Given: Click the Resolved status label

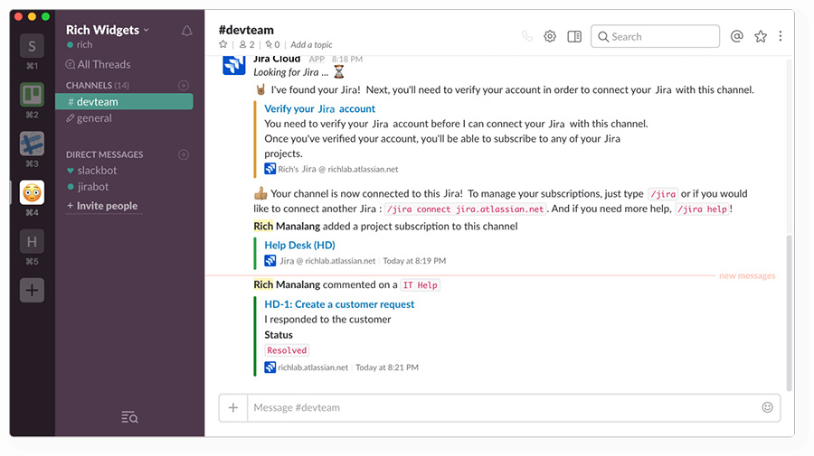Looking at the screenshot, I should pyautogui.click(x=287, y=350).
